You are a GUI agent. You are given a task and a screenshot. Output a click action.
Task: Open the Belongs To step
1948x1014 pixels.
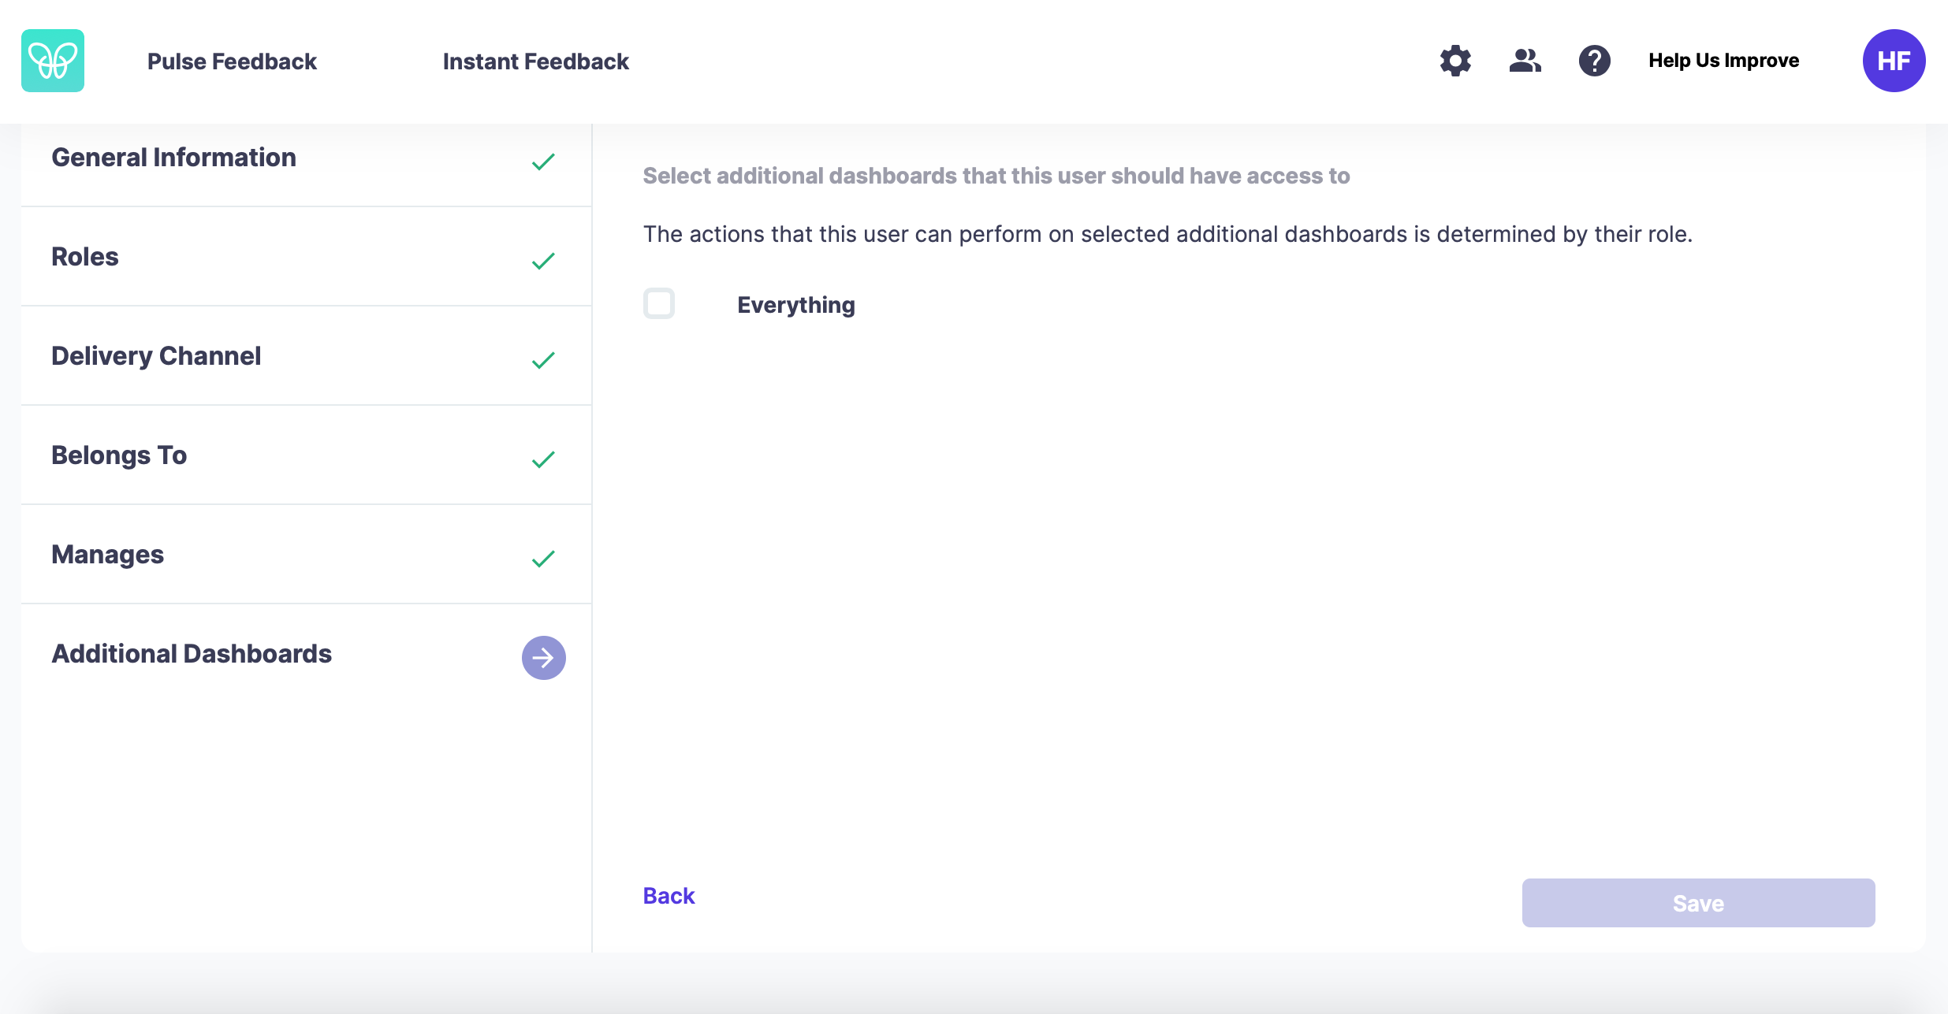307,455
